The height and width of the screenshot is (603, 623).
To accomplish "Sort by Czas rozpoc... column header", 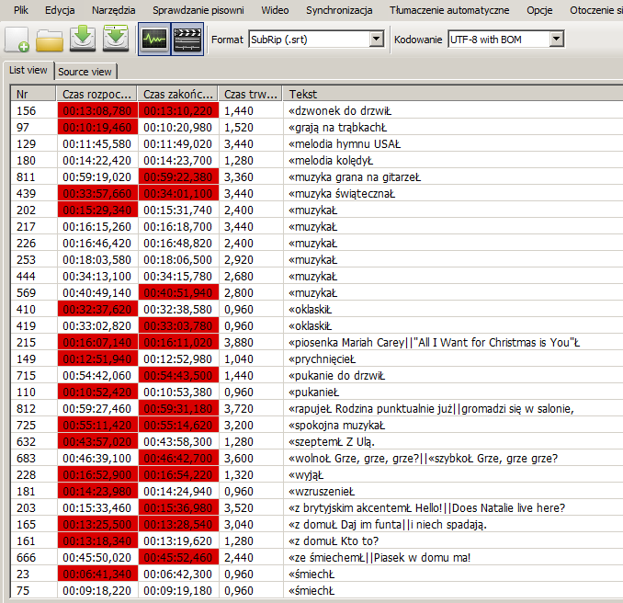I will pos(96,94).
